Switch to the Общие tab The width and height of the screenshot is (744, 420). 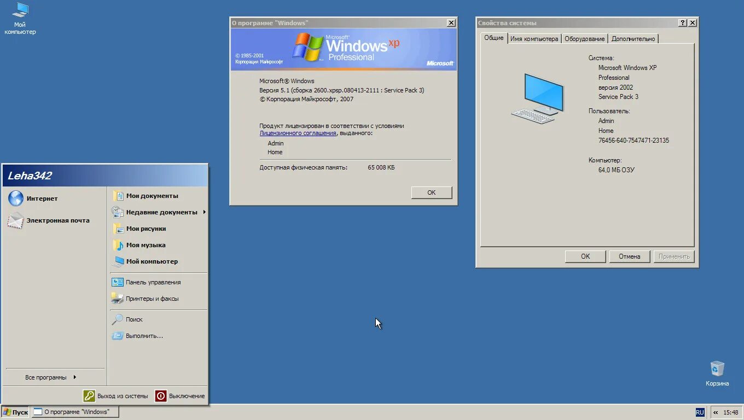click(x=493, y=38)
